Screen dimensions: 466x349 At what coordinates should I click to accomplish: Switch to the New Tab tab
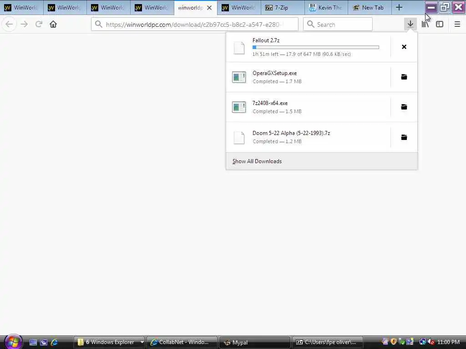pos(370,7)
